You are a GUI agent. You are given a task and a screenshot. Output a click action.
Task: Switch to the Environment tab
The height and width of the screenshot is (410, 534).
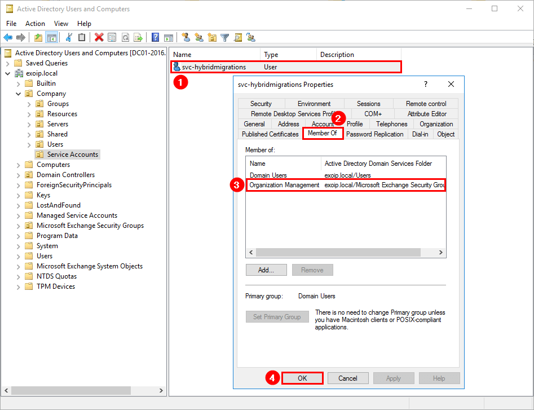click(x=314, y=104)
